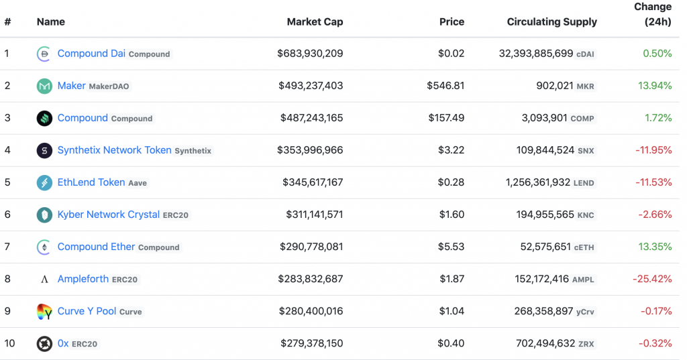This screenshot has width=687, height=360.
Task: Click the -25.42% change for Ampleforth
Action: click(652, 278)
